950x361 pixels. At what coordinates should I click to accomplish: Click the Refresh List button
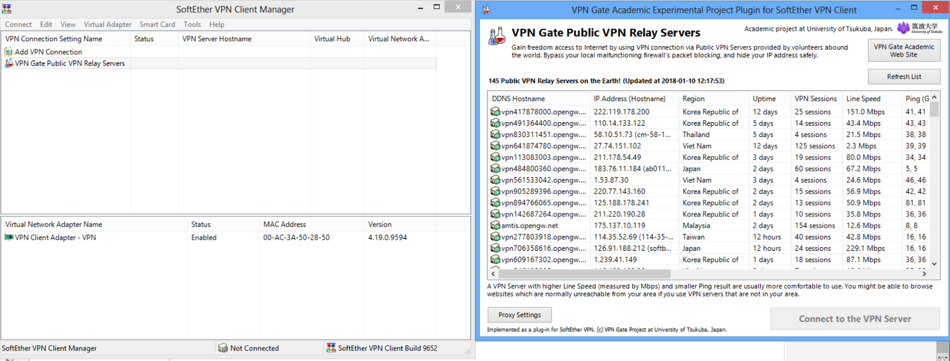coord(904,76)
